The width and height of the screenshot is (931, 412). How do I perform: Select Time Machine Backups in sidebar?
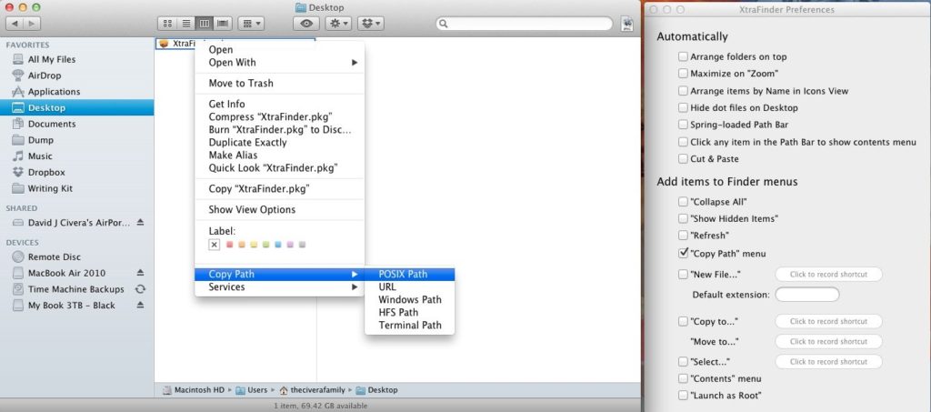click(x=76, y=289)
